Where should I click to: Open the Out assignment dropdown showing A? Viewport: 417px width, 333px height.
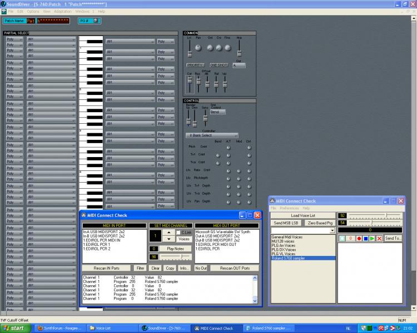pos(239,65)
